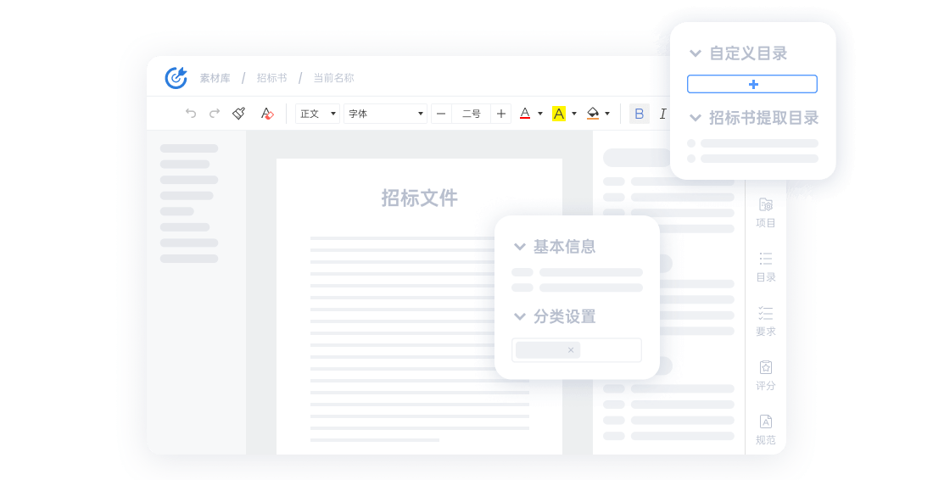
Task: Decrease font size with minus button
Action: (x=441, y=114)
